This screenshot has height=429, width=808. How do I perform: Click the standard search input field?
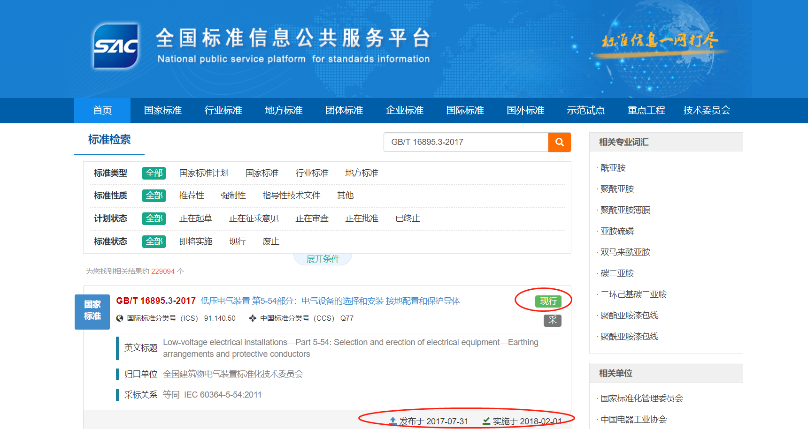(x=466, y=142)
